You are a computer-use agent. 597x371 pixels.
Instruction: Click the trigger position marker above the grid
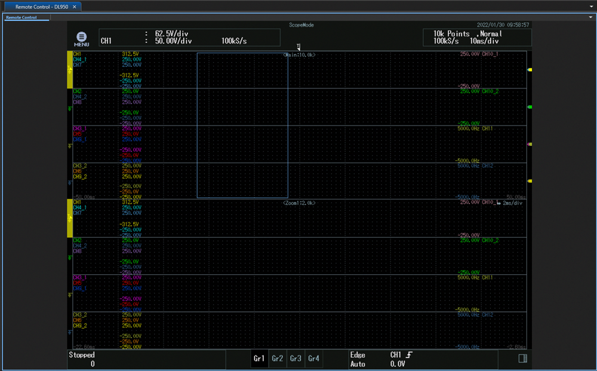[x=298, y=47]
